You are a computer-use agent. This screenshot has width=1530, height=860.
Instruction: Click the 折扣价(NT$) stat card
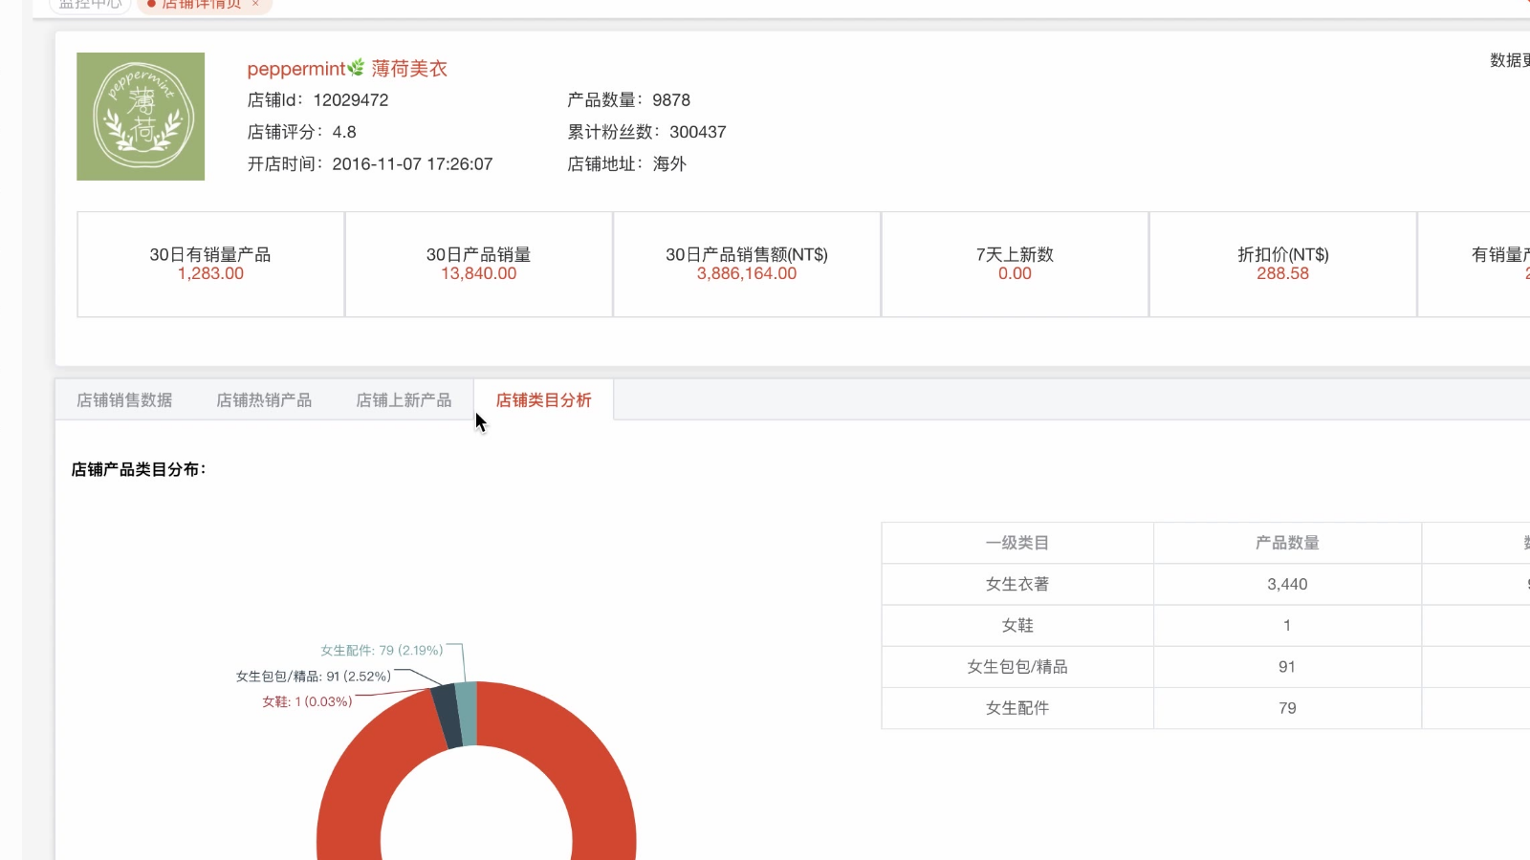pos(1282,265)
